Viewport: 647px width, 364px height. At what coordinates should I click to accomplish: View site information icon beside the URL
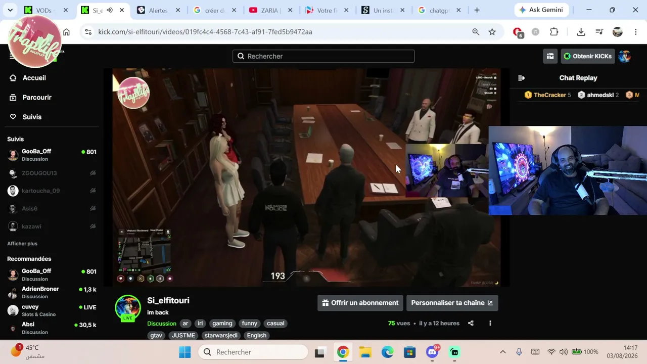(88, 32)
